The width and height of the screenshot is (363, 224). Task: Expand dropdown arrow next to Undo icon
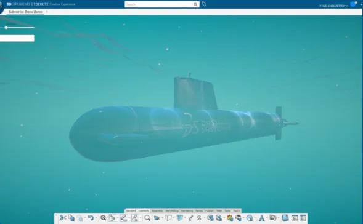point(96,218)
